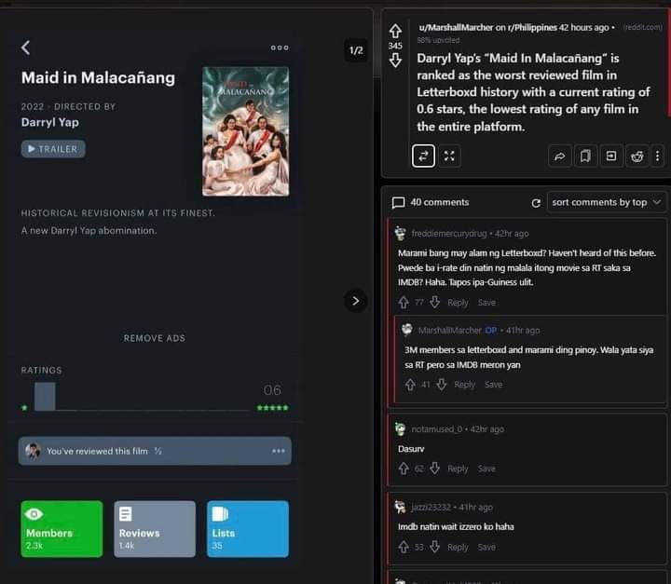This screenshot has height=584, width=671.
Task: Click the single green star under ratings
Action: tap(24, 408)
